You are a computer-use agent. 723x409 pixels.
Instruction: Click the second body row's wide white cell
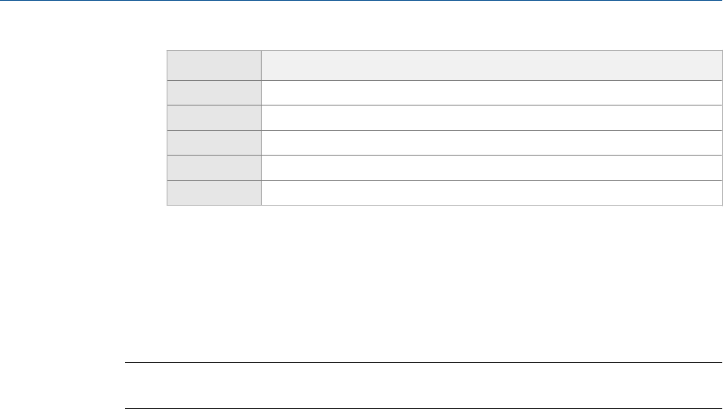486,118
